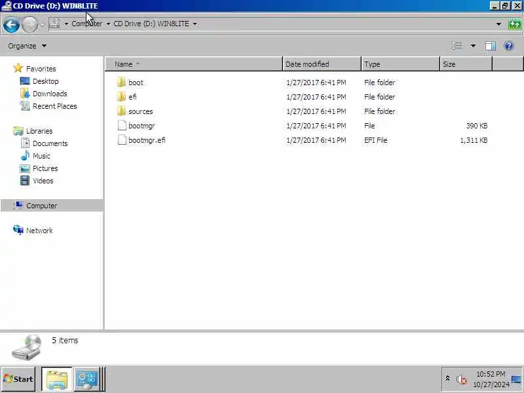Screen dimensions: 524x393
Task: Refresh the folder with the green refresh icon
Action: 514,24
